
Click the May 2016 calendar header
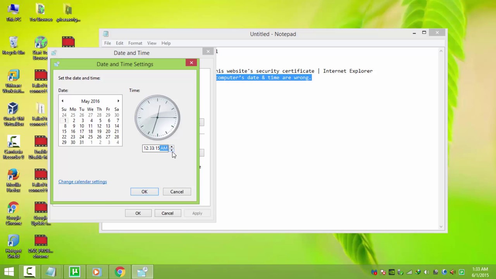(x=90, y=101)
